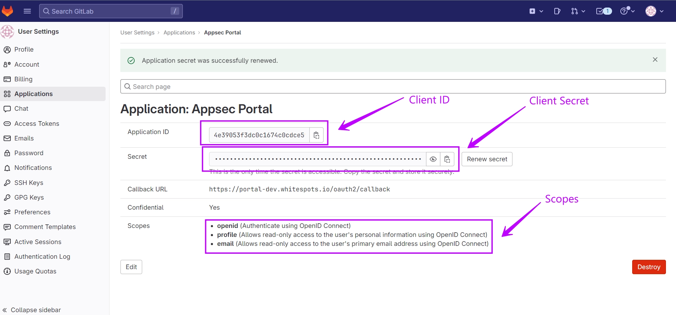This screenshot has width=676, height=315.
Task: Copy the Application ID to clipboard
Action: (316, 135)
